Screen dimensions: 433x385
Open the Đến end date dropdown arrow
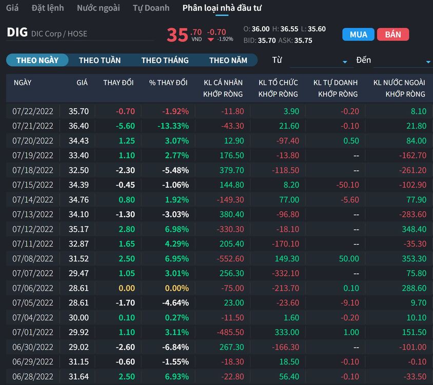coord(428,63)
